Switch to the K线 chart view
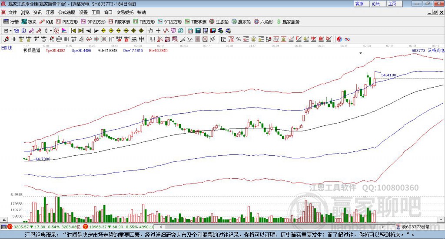Screen dimensions: 445x239 click(46, 22)
